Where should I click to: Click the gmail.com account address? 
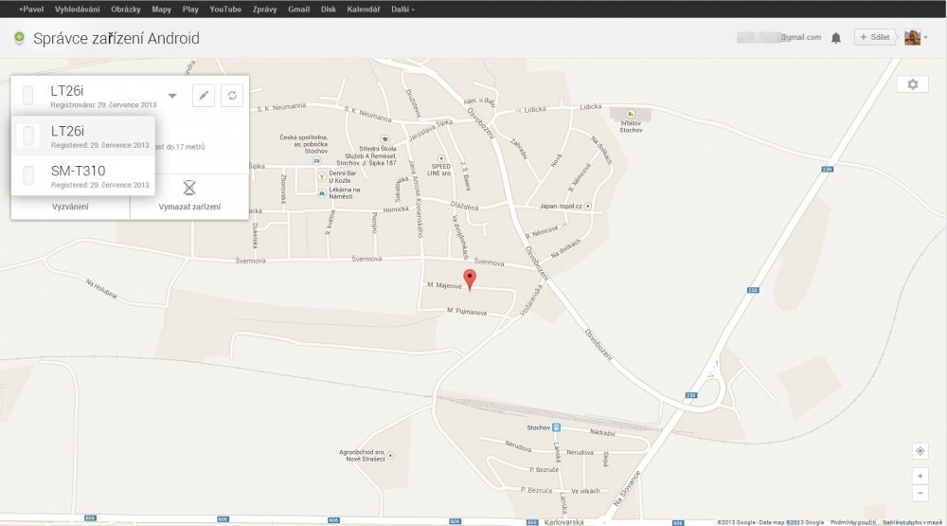(x=779, y=37)
